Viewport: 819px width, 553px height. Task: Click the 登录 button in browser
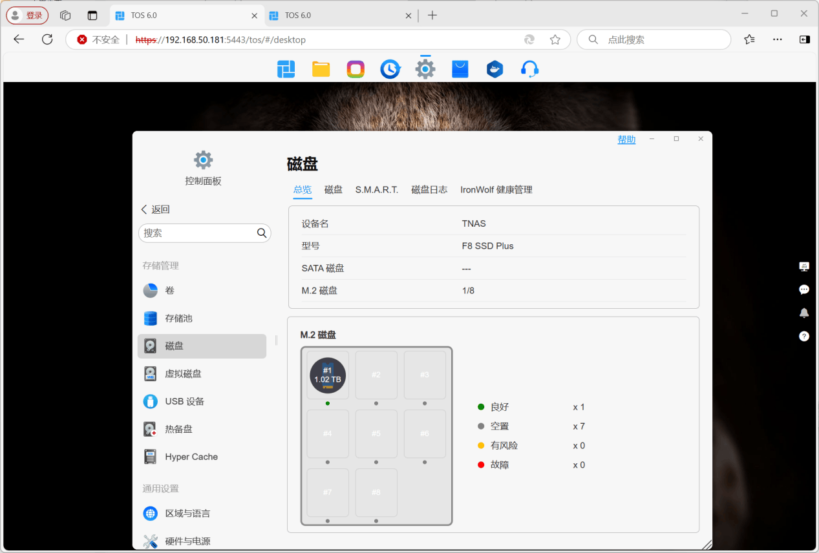pos(27,16)
